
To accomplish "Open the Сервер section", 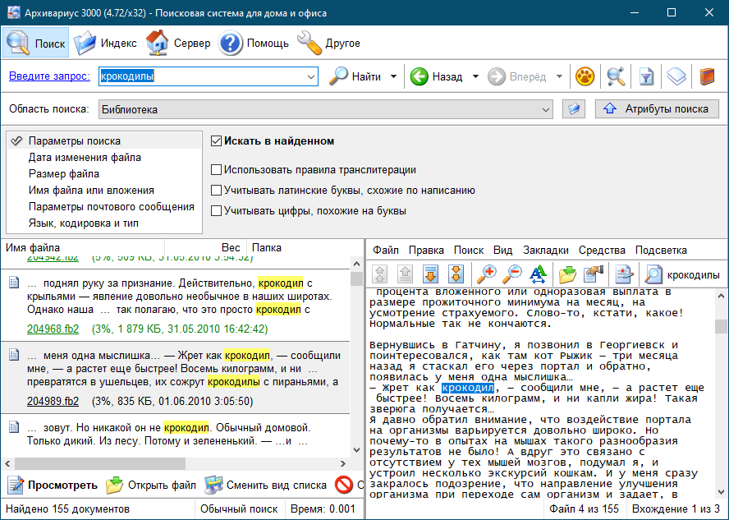I will point(177,43).
